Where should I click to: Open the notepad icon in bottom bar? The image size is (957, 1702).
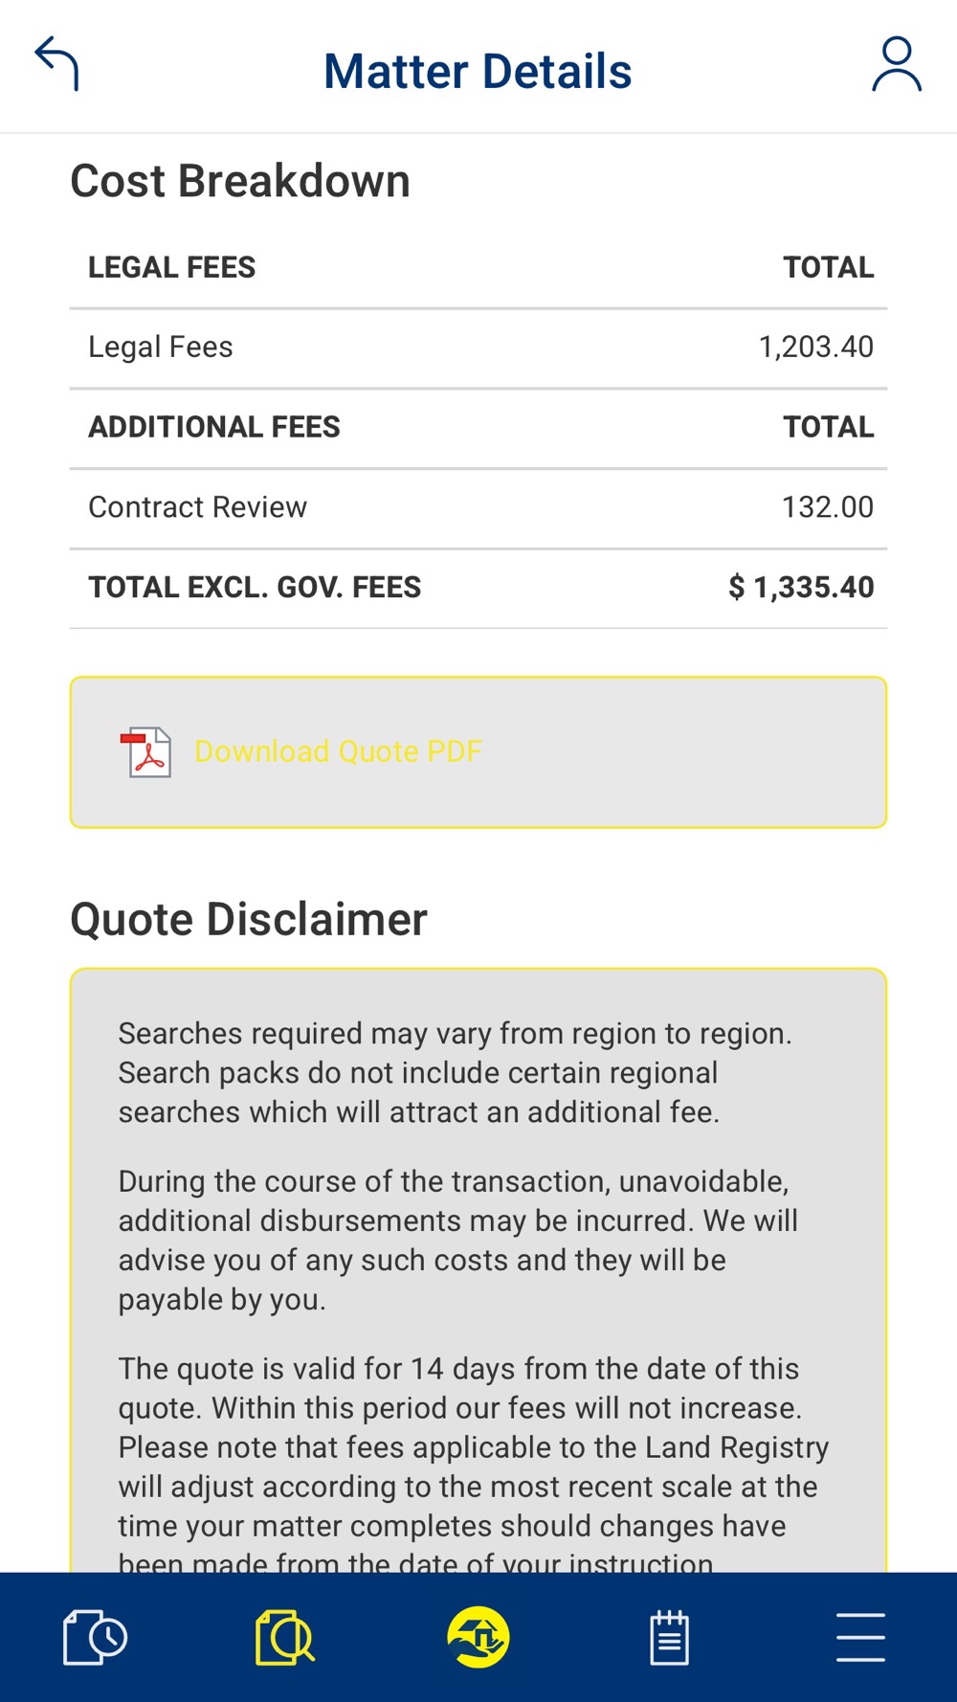point(669,1638)
